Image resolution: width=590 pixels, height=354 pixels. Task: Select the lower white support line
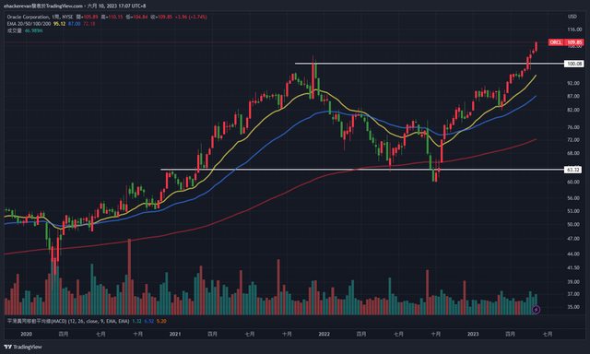point(362,170)
